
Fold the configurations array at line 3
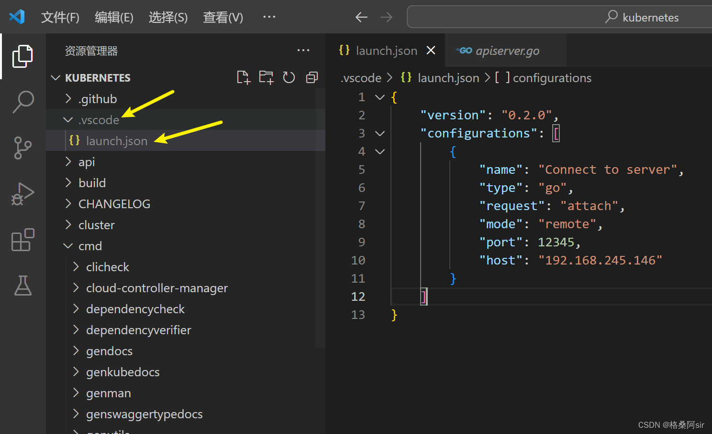(380, 133)
